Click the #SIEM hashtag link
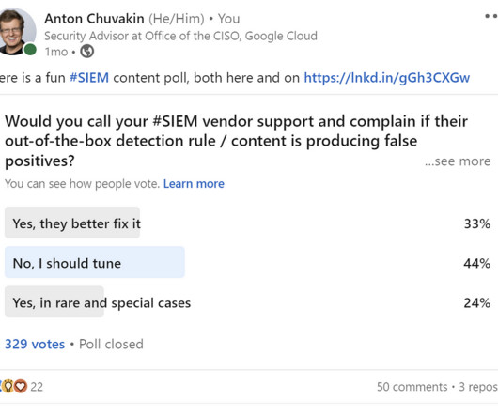This screenshot has height=415, width=498. (x=89, y=78)
